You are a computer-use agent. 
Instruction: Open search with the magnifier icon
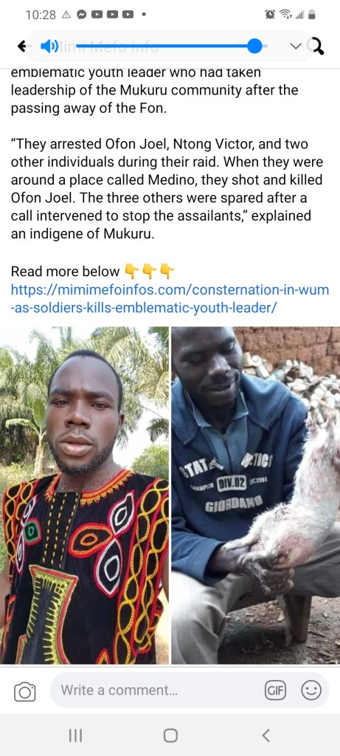tap(316, 47)
